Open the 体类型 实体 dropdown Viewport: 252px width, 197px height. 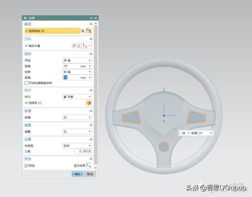(77, 145)
